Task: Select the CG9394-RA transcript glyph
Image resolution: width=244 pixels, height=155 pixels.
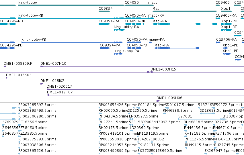Action: [104, 24]
